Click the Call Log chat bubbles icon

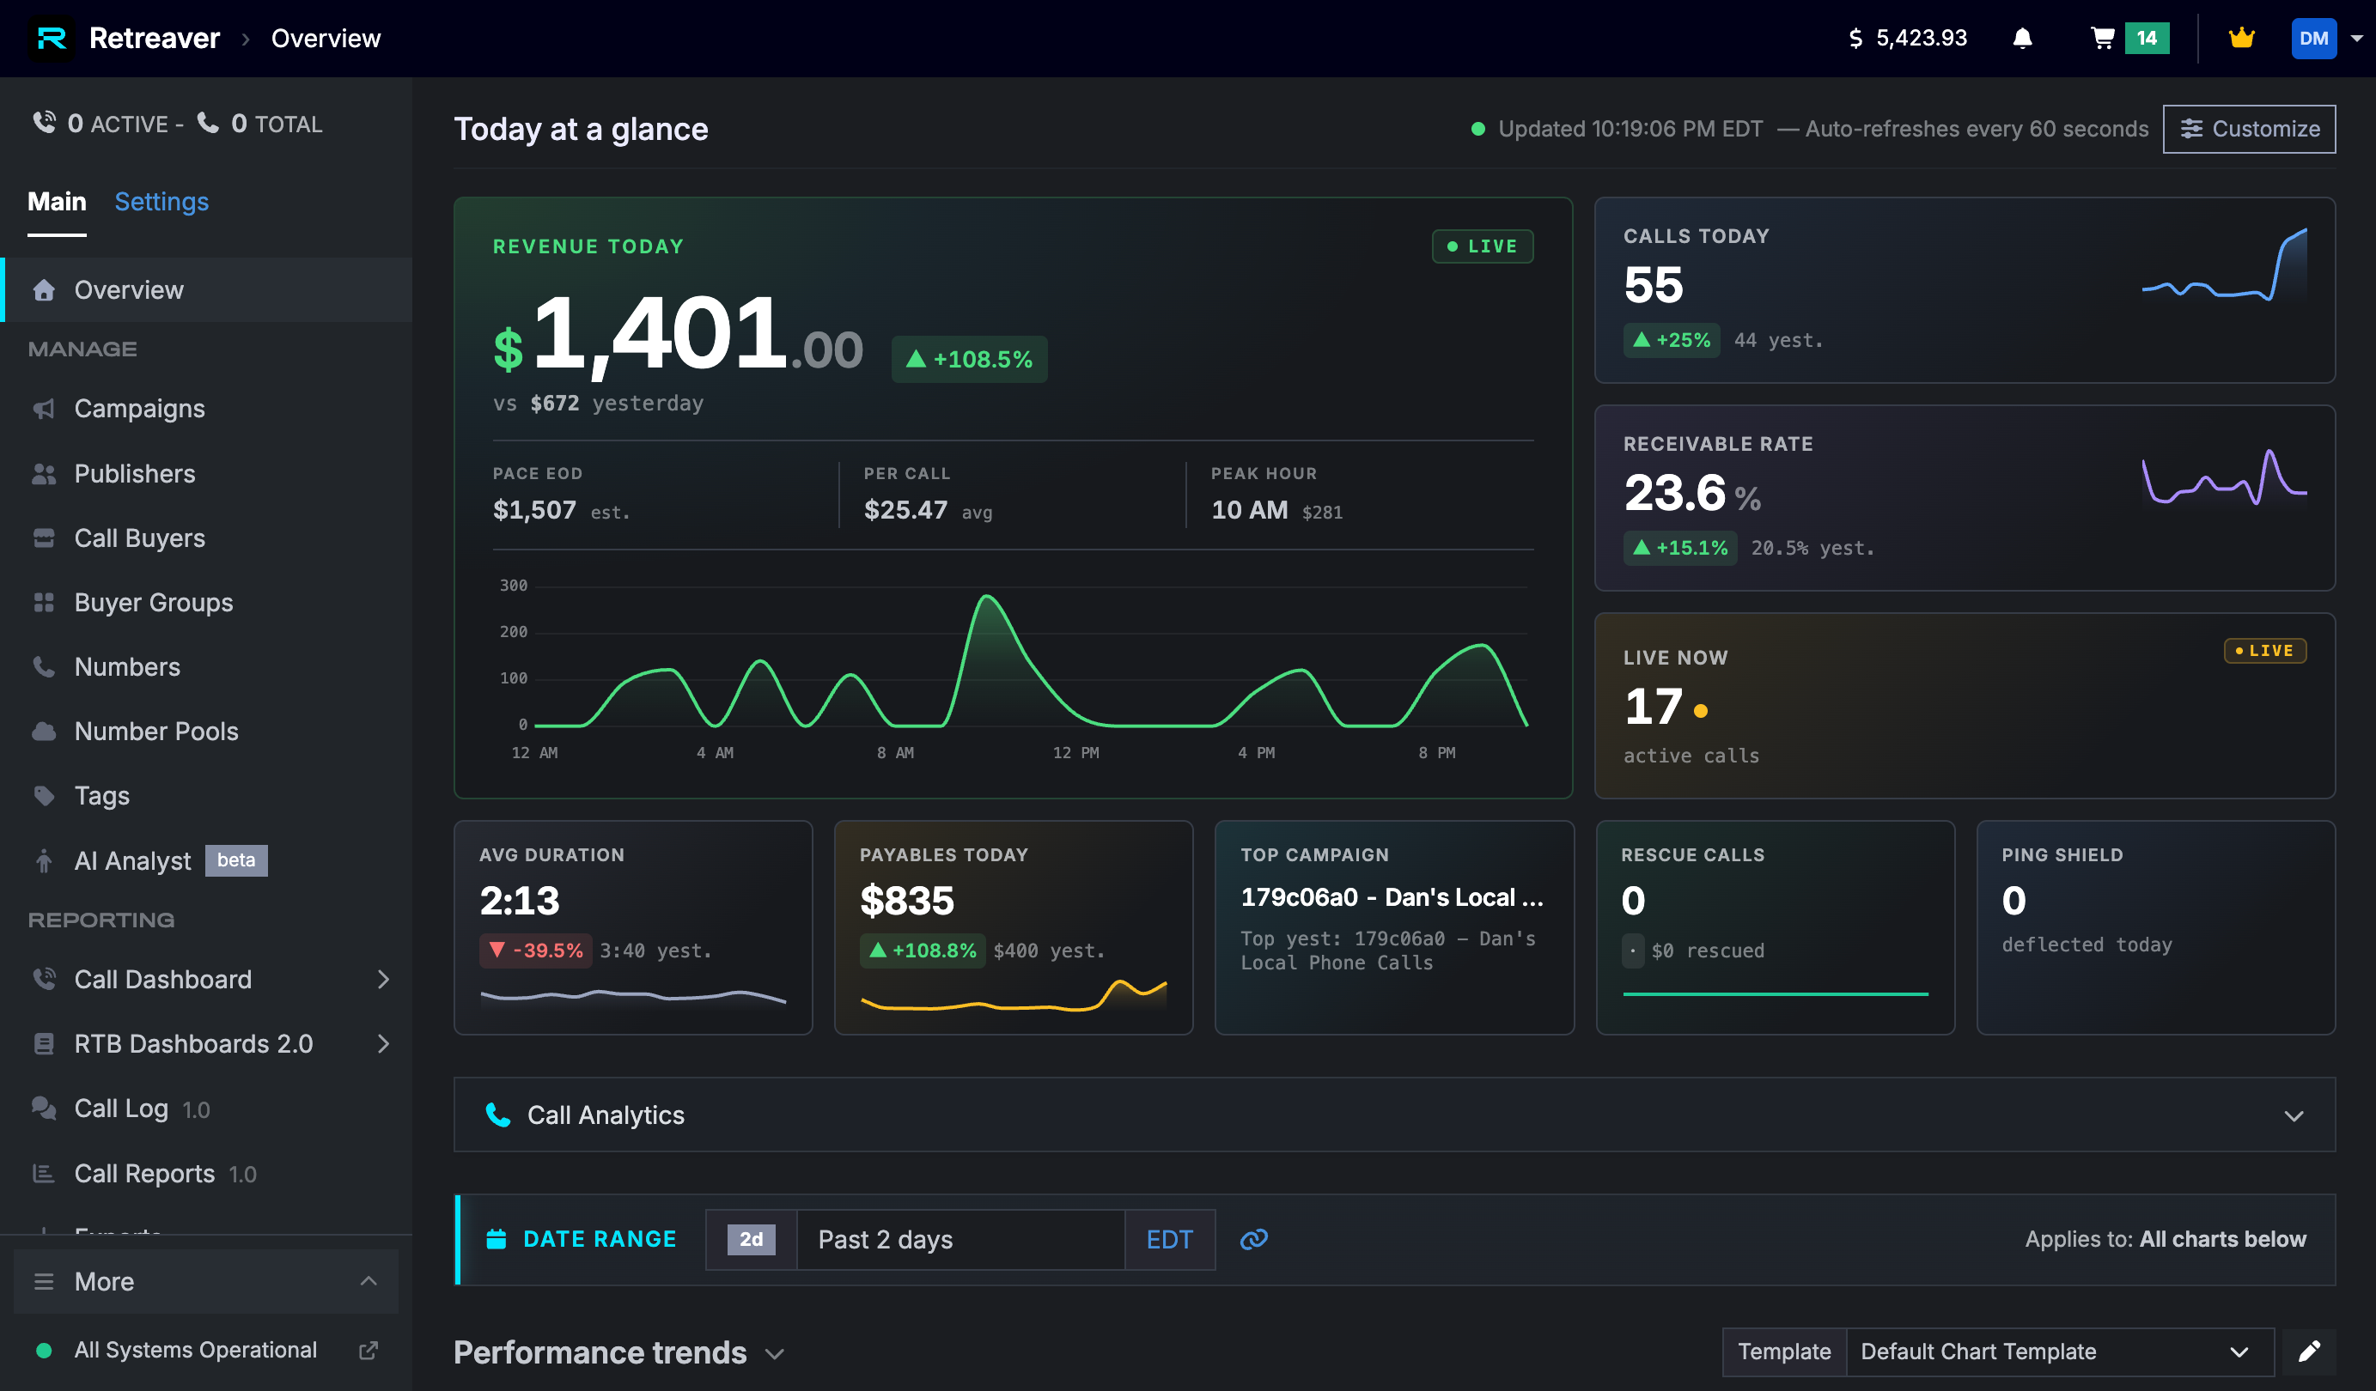coord(43,1109)
